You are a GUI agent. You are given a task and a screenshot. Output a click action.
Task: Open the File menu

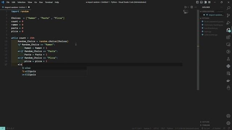coord(8,2)
